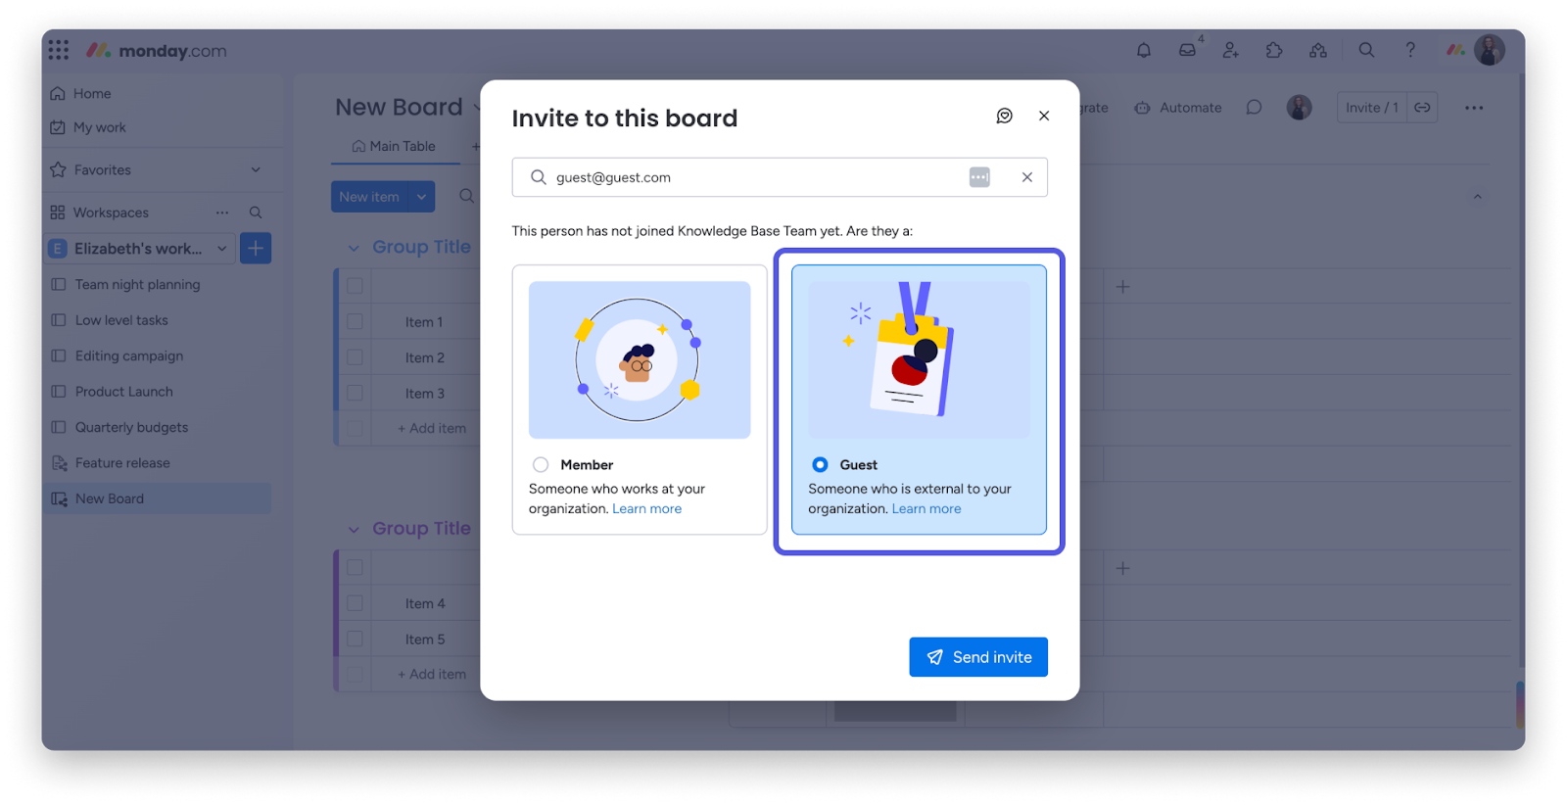Image resolution: width=1567 pixels, height=805 pixels.
Task: Add column plus in second group
Action: [1123, 568]
